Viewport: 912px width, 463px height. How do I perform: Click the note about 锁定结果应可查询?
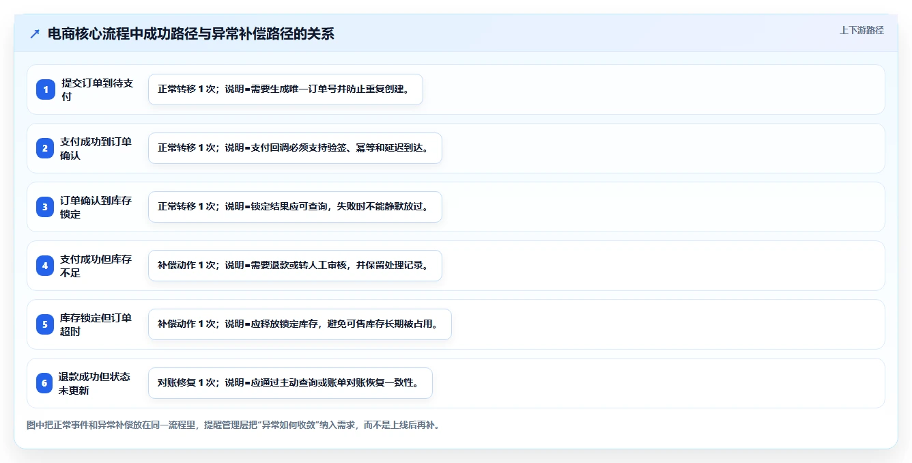tap(295, 207)
